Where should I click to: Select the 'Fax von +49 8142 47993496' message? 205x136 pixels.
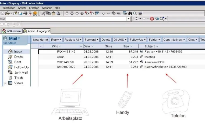pyautogui.click(x=122, y=52)
